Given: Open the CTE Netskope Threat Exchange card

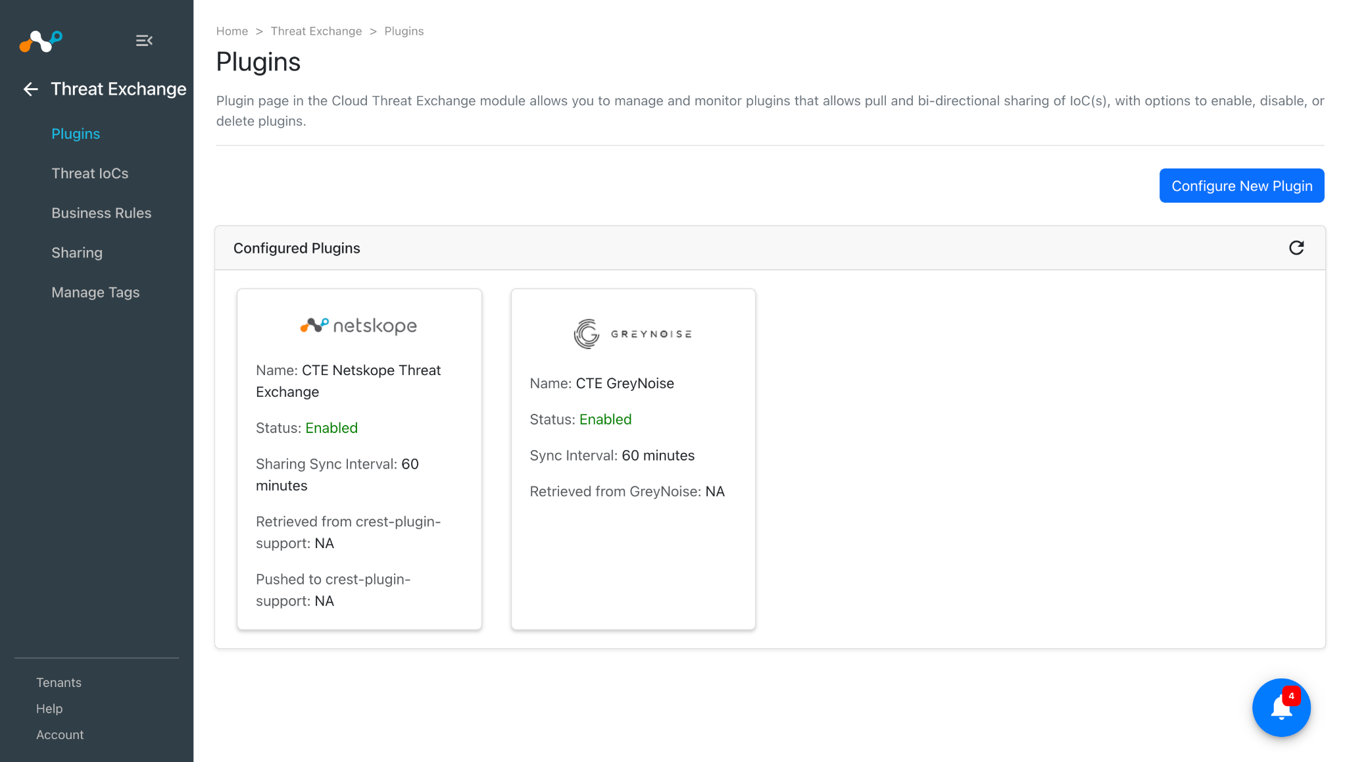Looking at the screenshot, I should pos(359,459).
